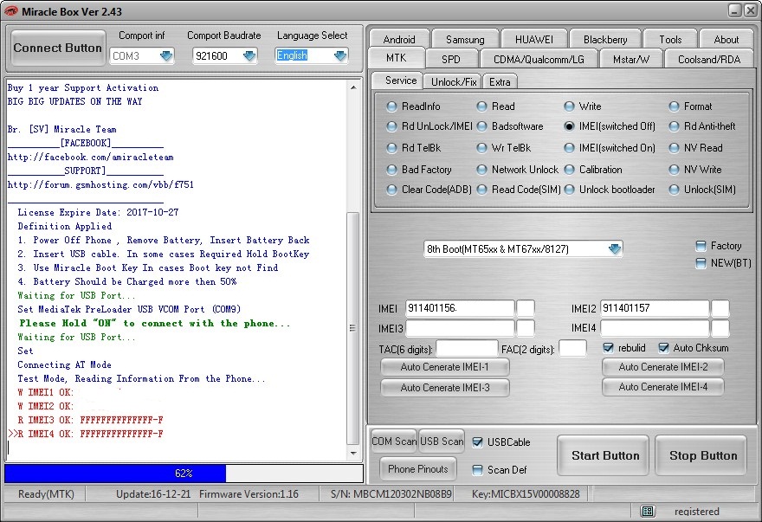The image size is (762, 522).
Task: Click the COM Scan button
Action: pyautogui.click(x=394, y=441)
